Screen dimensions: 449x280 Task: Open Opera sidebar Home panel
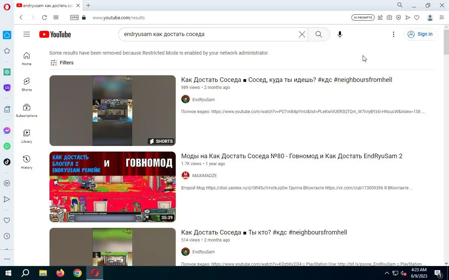(7, 35)
